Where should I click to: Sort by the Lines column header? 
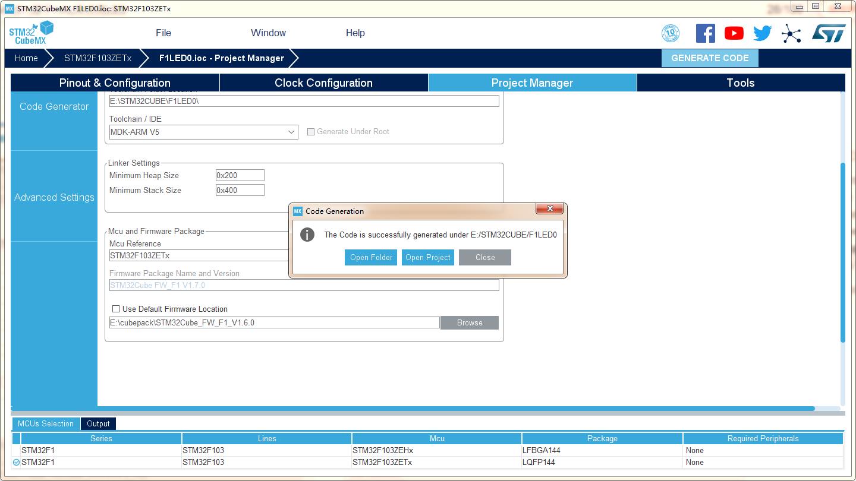click(x=267, y=438)
